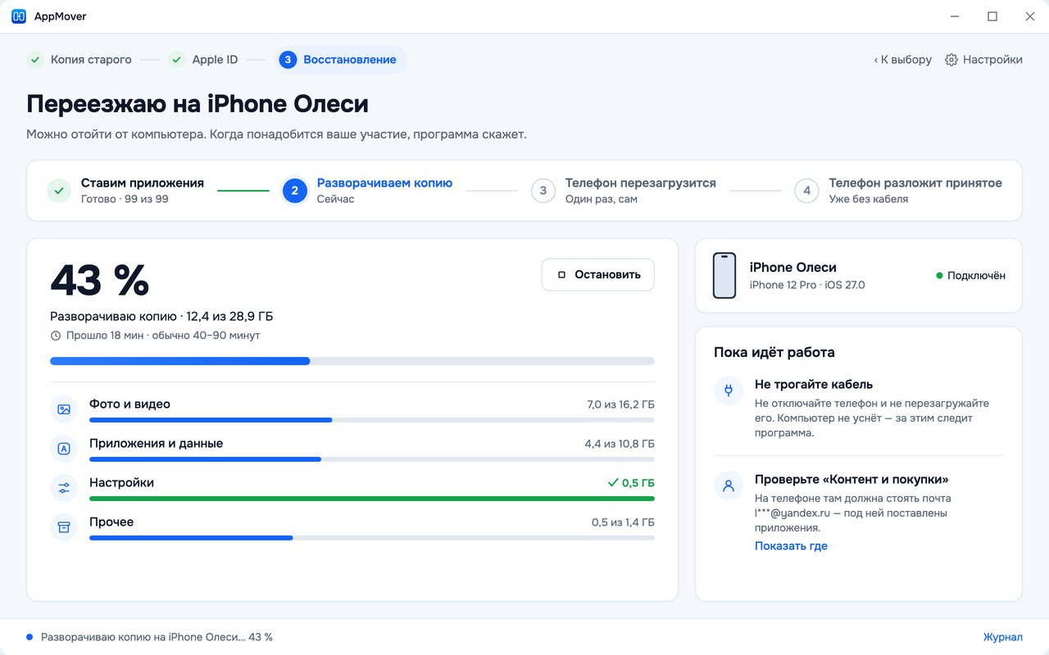1049x655 pixels.
Task: Click the Фото и видео progress bar
Action: click(x=372, y=420)
